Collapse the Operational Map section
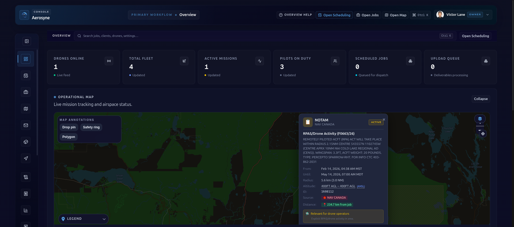This screenshot has height=227, width=514. (x=481, y=99)
